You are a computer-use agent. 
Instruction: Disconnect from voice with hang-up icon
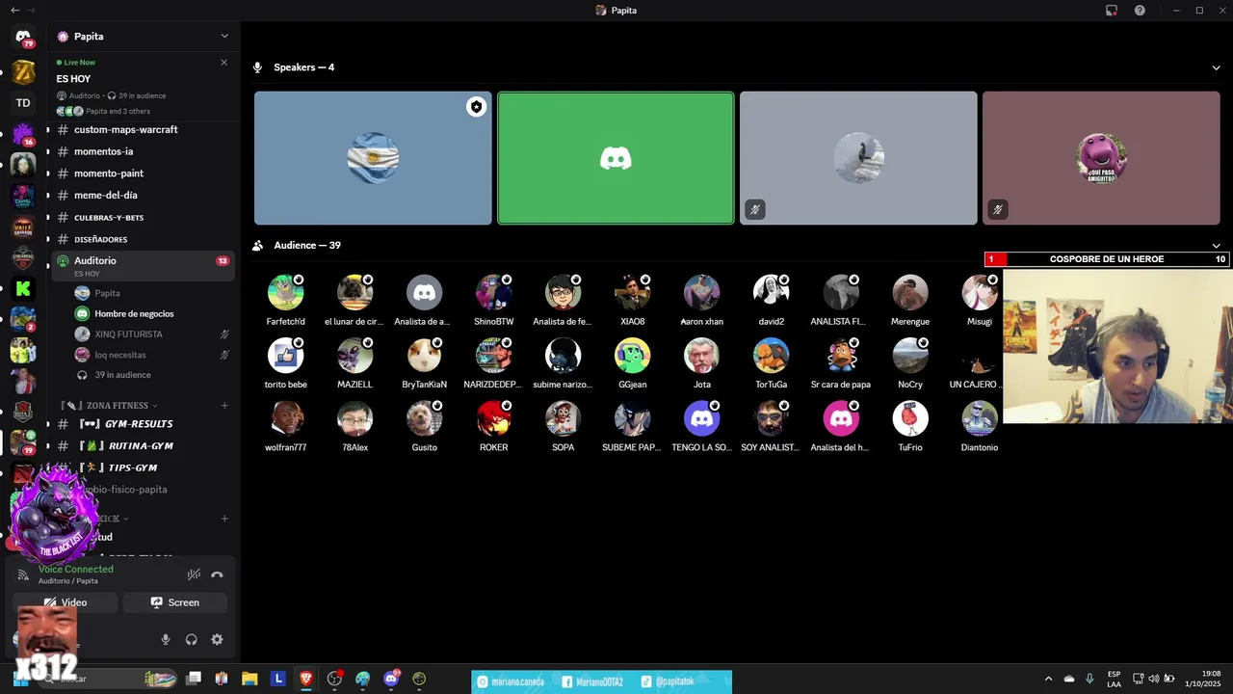[x=217, y=574]
